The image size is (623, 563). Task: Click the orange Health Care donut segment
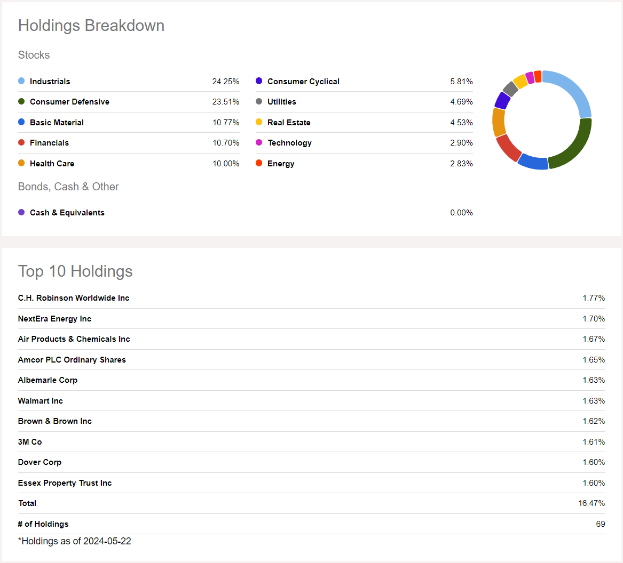pyautogui.click(x=499, y=122)
